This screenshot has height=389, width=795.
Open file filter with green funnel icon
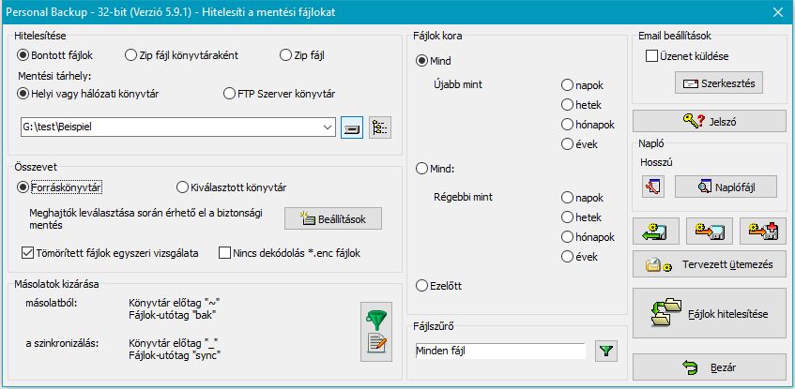(x=606, y=351)
